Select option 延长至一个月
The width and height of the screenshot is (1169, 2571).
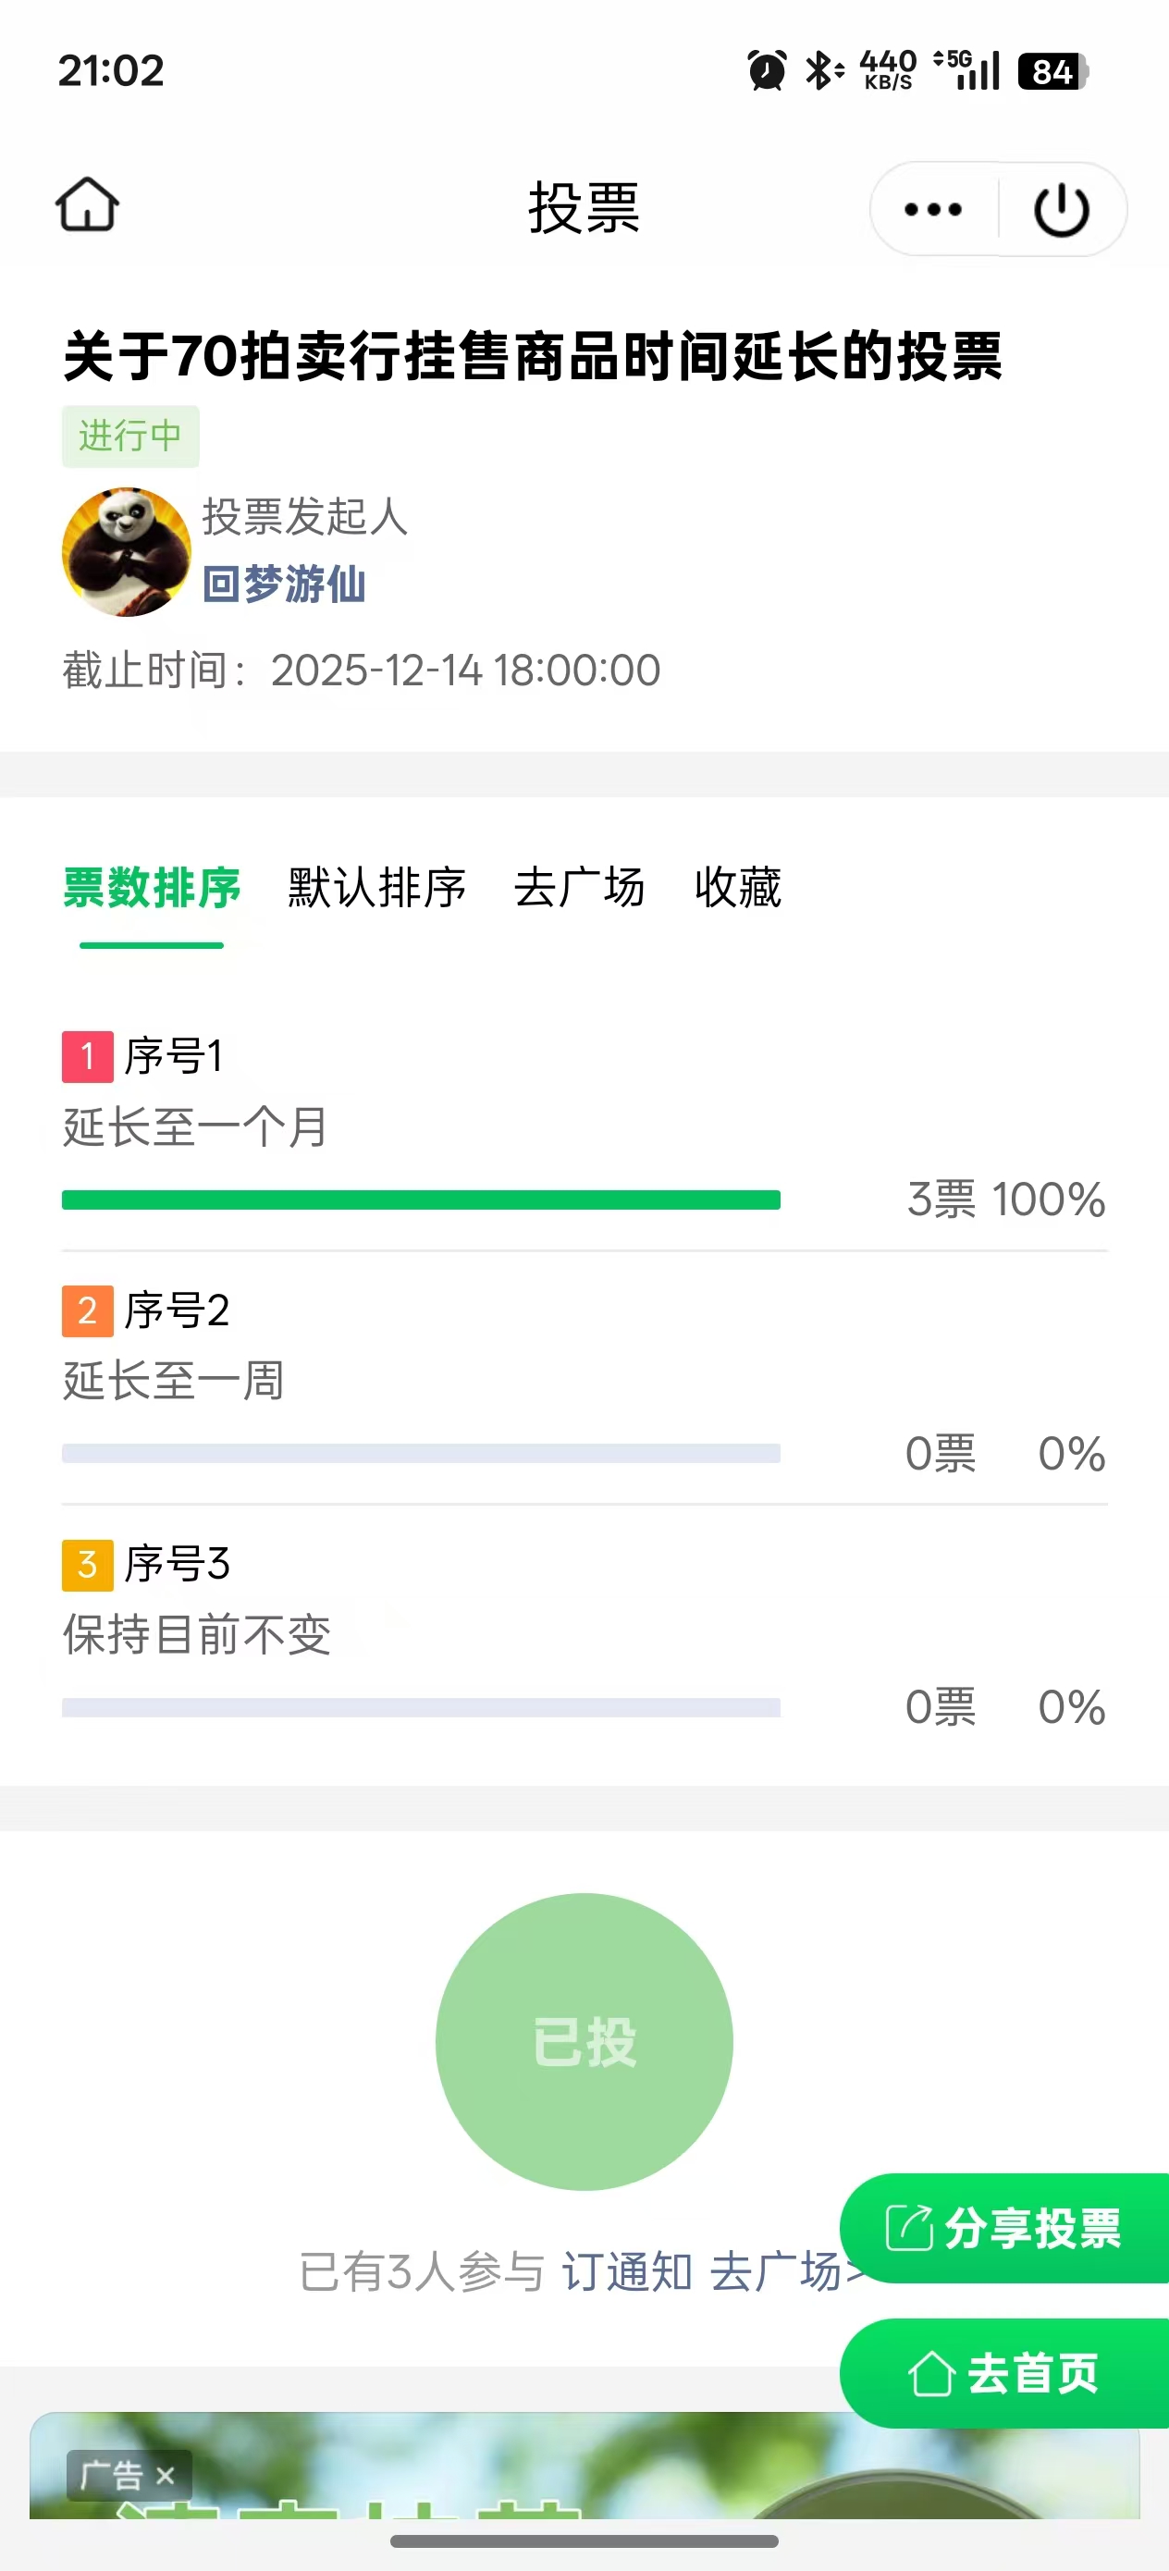click(196, 1127)
